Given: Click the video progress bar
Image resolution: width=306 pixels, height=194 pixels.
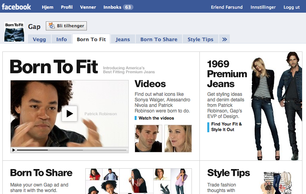Looking at the screenshot, I should pyautogui.click(x=71, y=150).
